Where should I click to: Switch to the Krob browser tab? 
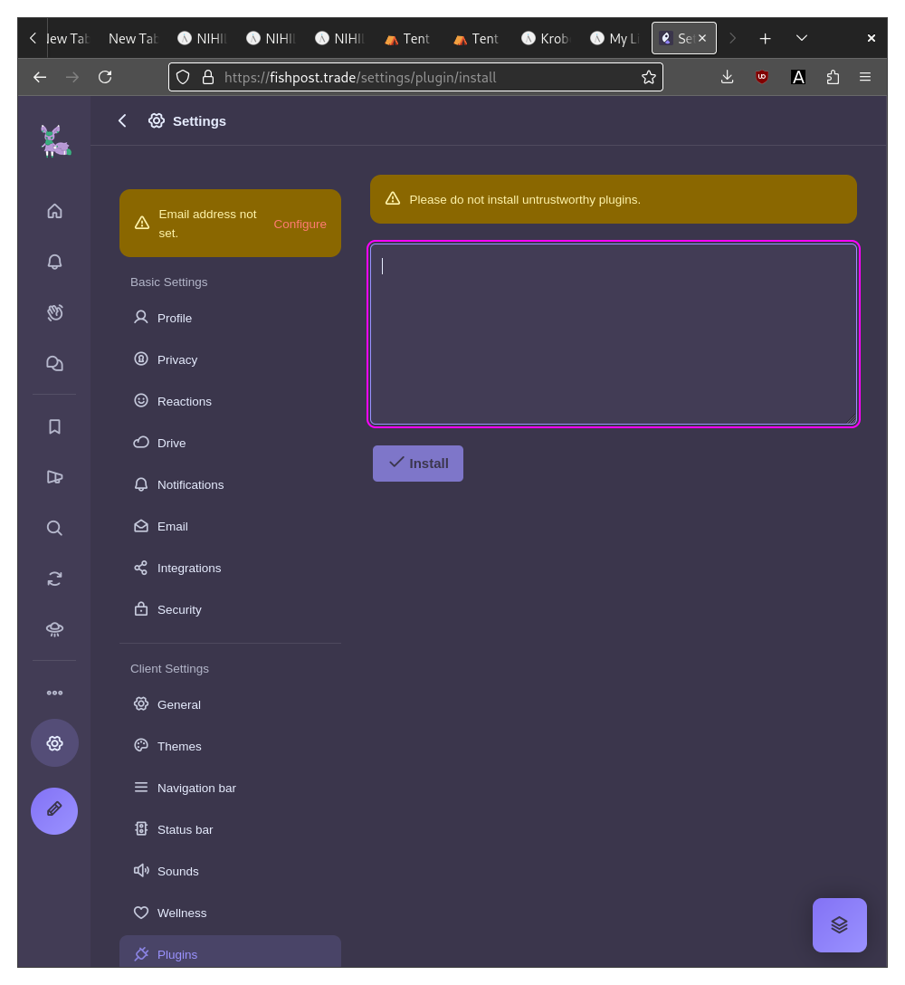545,38
